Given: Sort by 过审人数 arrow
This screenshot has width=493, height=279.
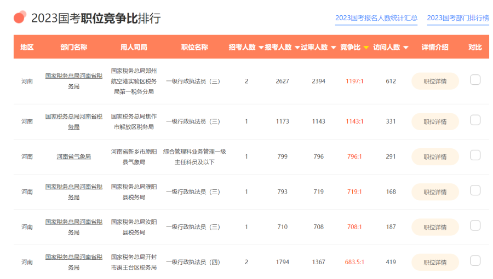Looking at the screenshot, I should pyautogui.click(x=333, y=48).
